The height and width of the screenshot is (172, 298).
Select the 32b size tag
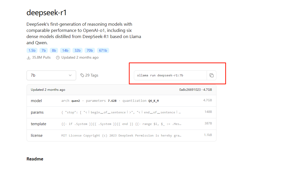tap(77, 50)
